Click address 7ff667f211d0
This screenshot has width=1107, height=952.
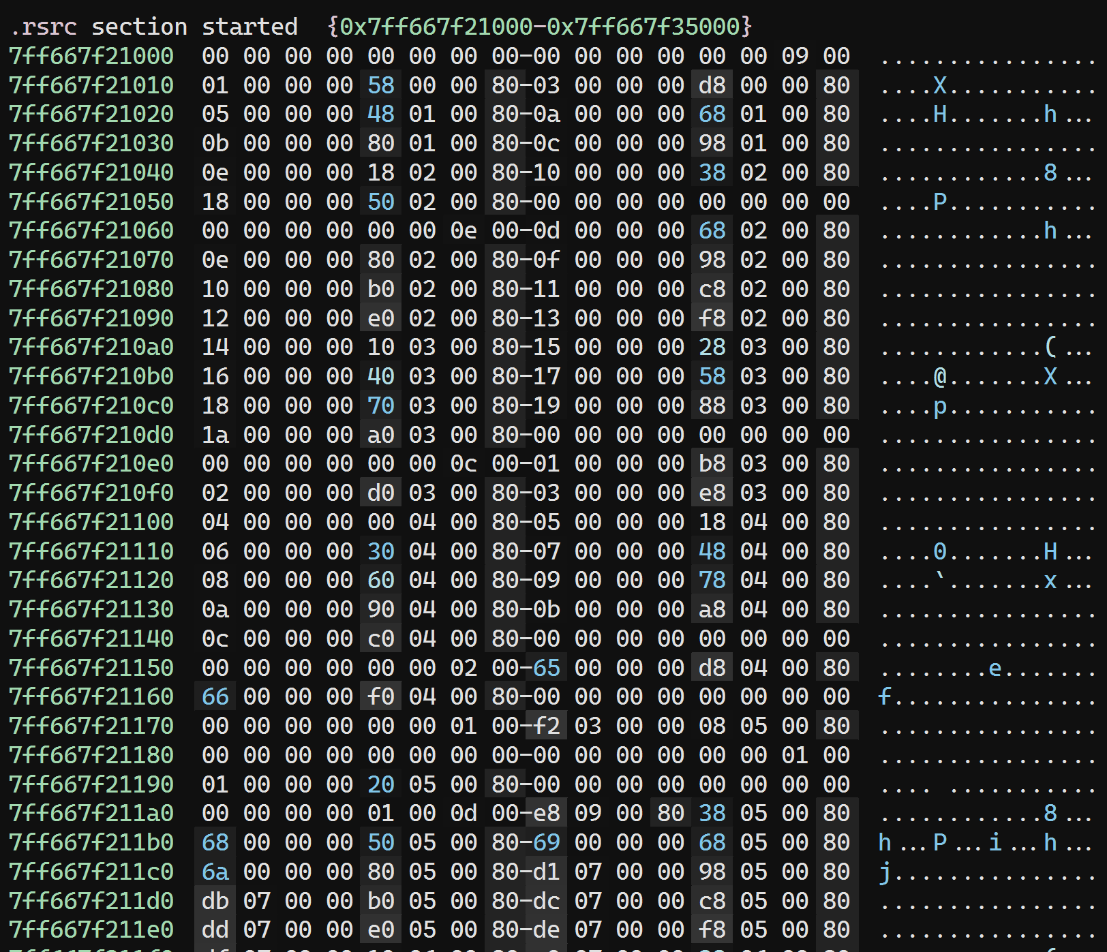coord(91,901)
